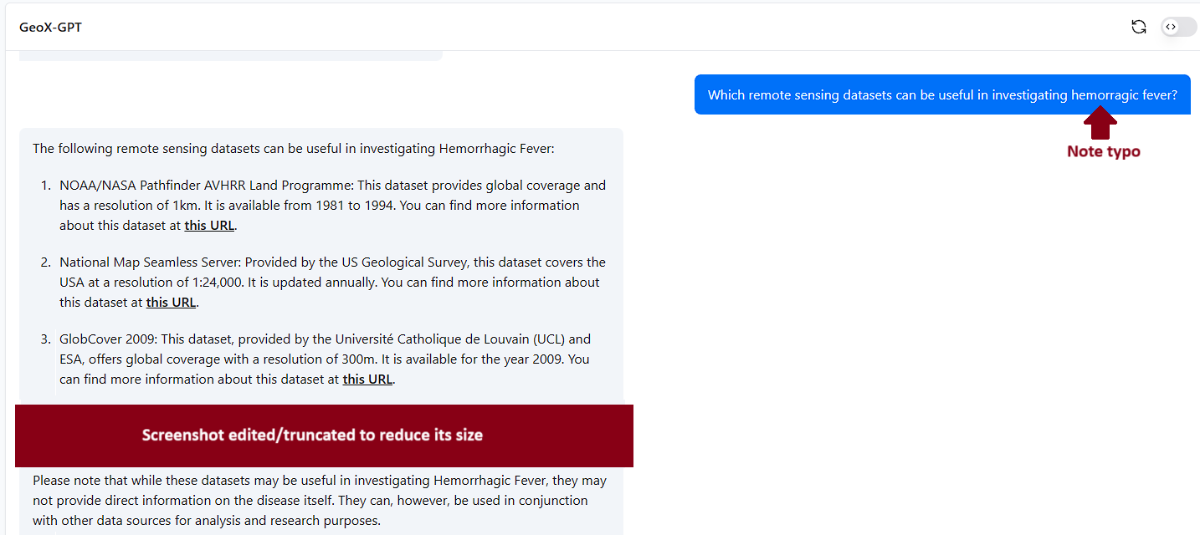Open the National Map Seamless Server URL link

click(x=171, y=302)
